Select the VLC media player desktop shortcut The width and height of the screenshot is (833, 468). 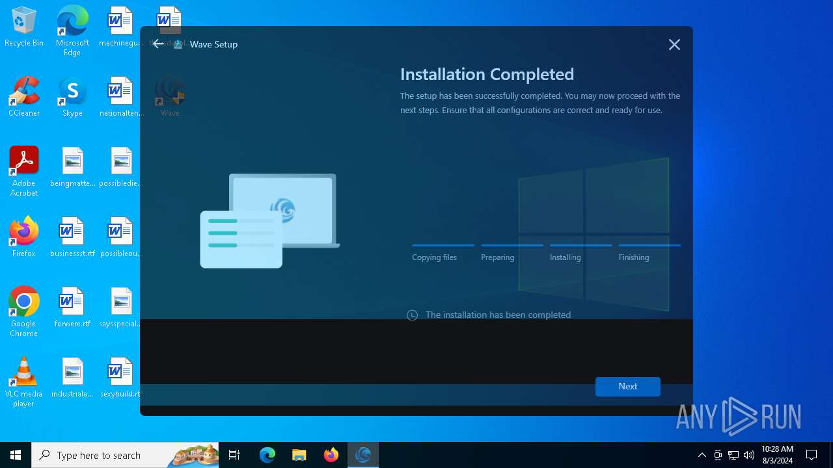tap(24, 382)
